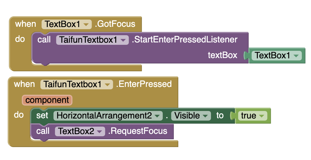Click 'call' on the TextBox2.RequestFocus block

[x=43, y=131]
